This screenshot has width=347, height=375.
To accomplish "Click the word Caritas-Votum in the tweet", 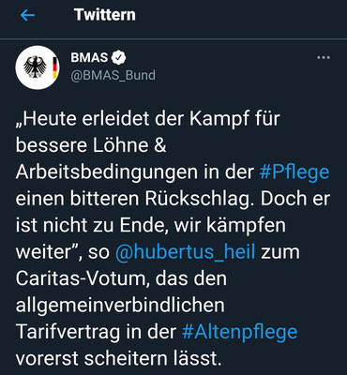I will coord(83,278).
